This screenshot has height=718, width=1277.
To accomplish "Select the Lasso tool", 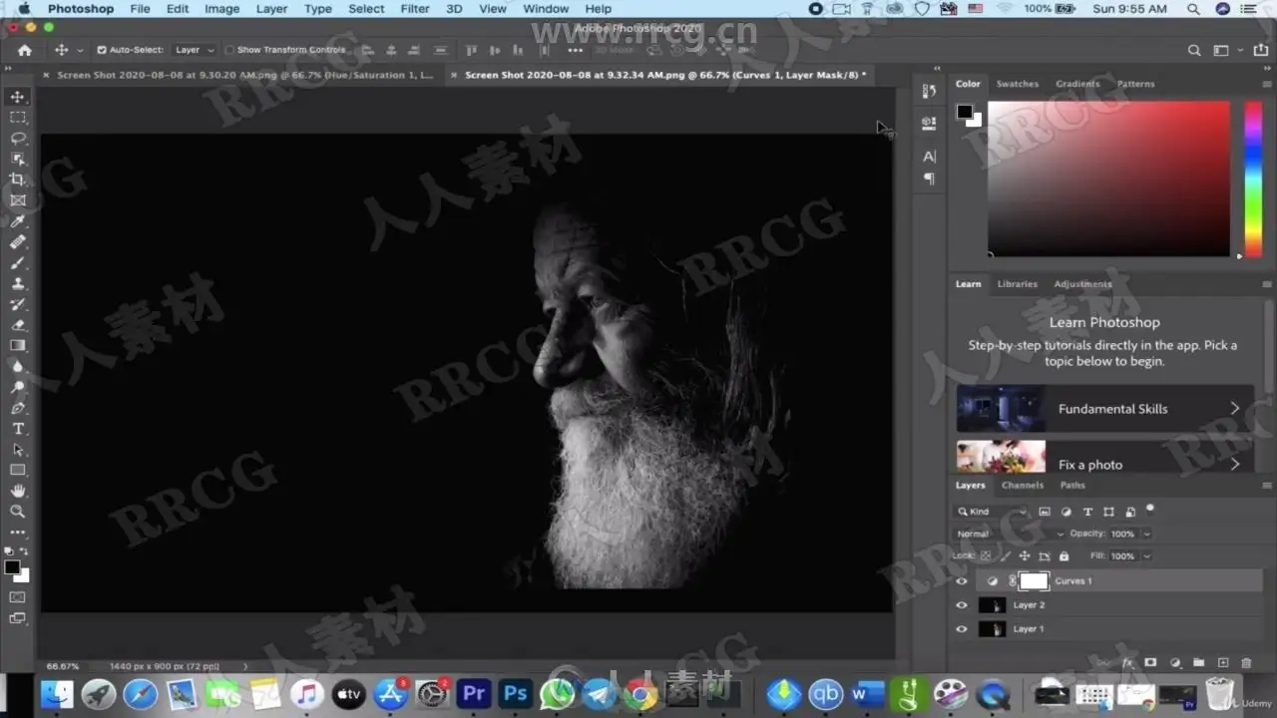I will tap(18, 138).
